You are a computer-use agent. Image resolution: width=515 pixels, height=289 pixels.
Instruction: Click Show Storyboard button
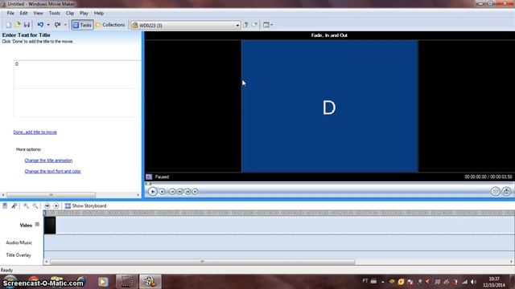[86, 206]
